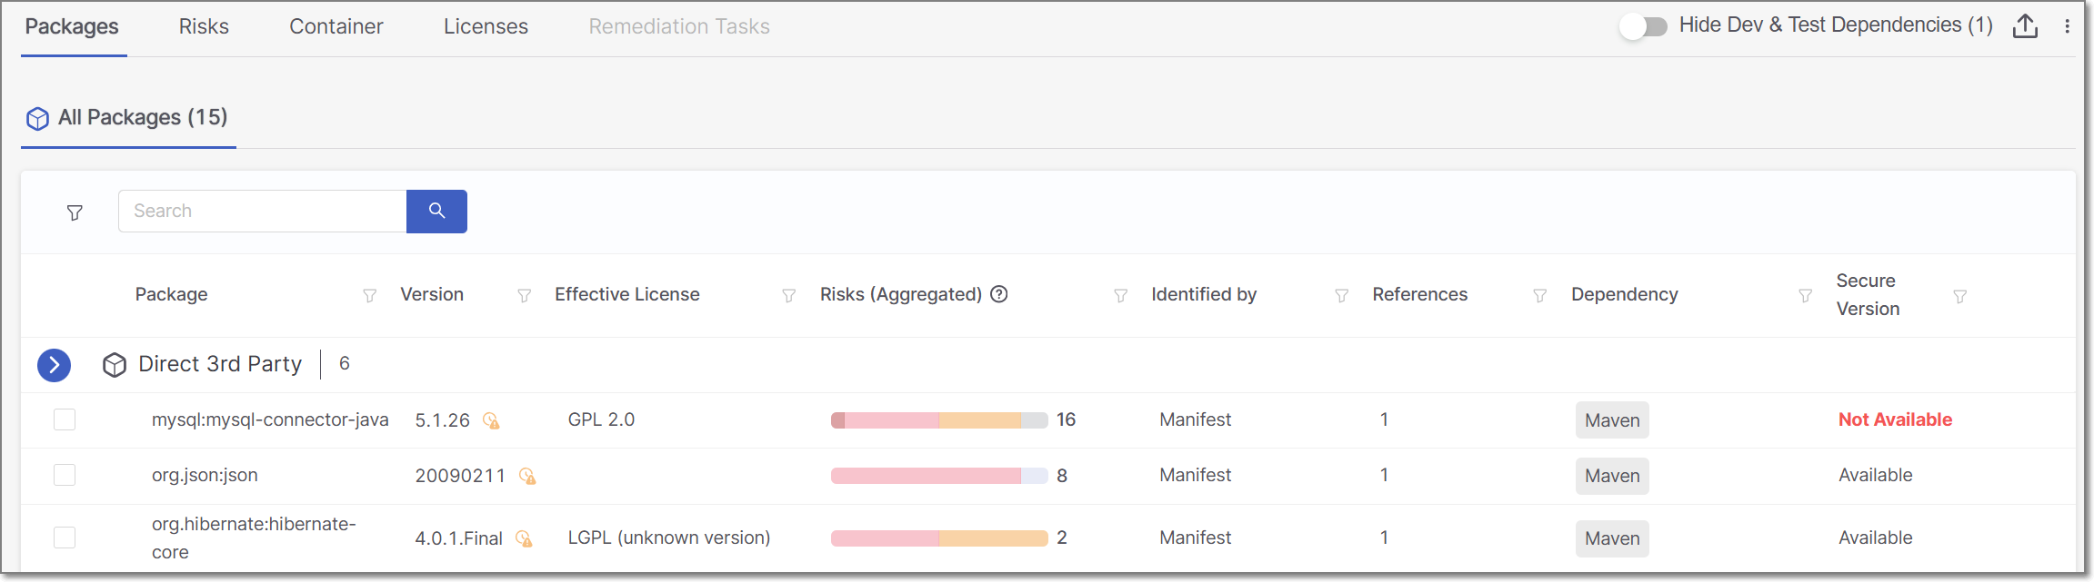Click the blue search magnifier button
2094x582 pixels.
pyautogui.click(x=436, y=211)
